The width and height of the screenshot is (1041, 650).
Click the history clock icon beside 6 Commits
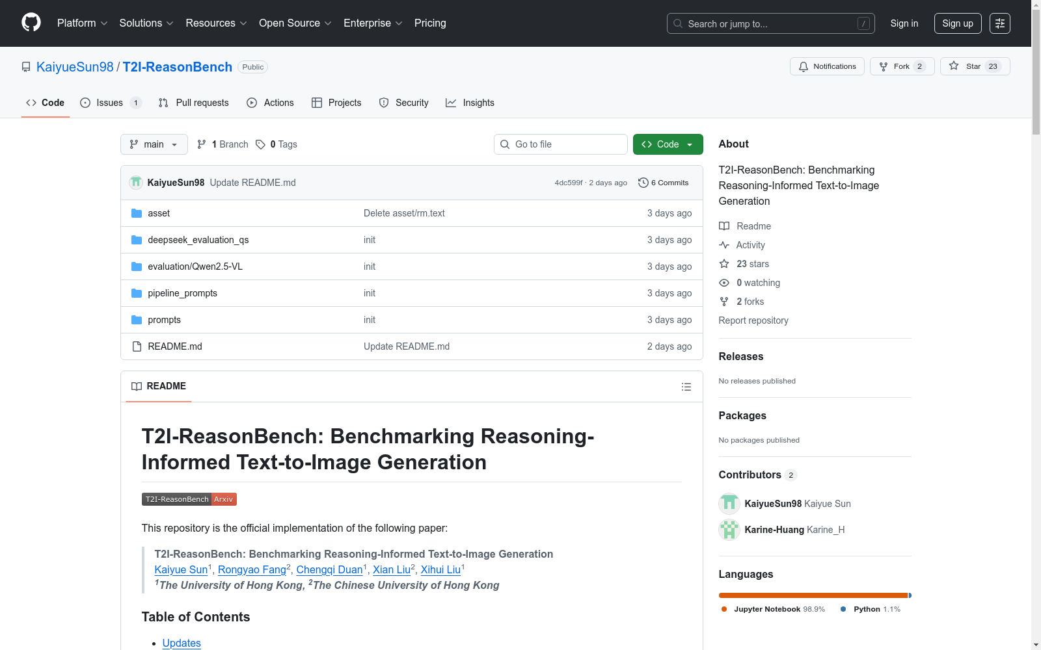tap(643, 183)
